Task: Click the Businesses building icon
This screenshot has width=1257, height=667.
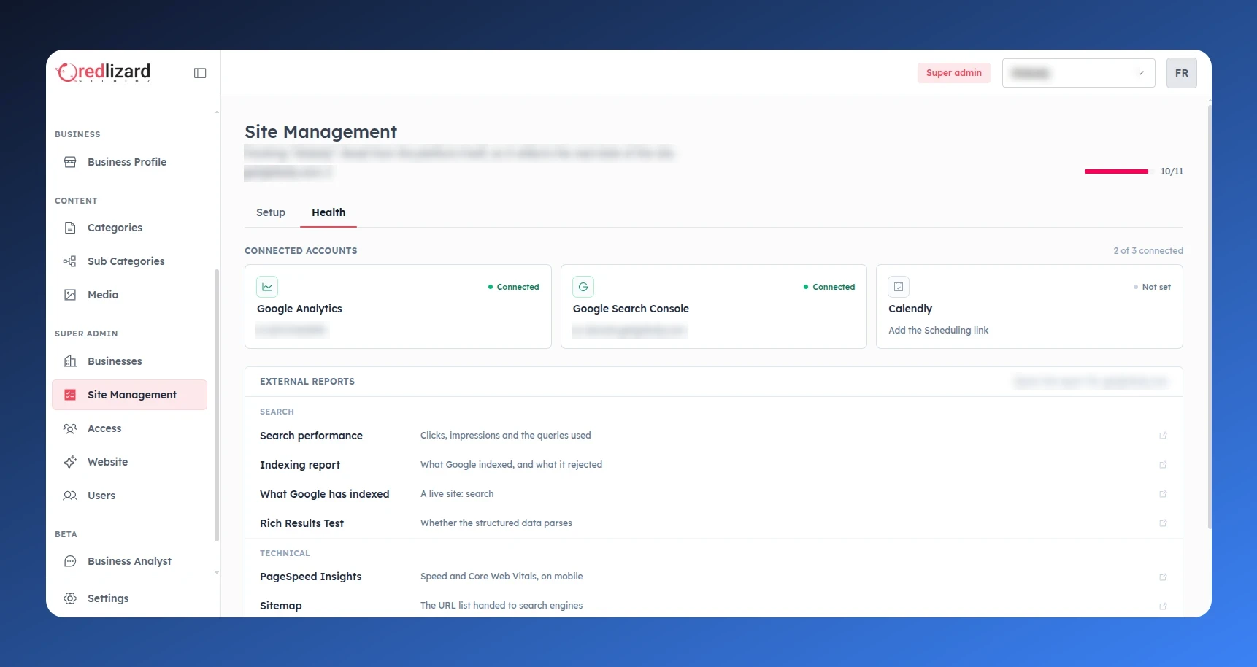Action: pos(70,361)
